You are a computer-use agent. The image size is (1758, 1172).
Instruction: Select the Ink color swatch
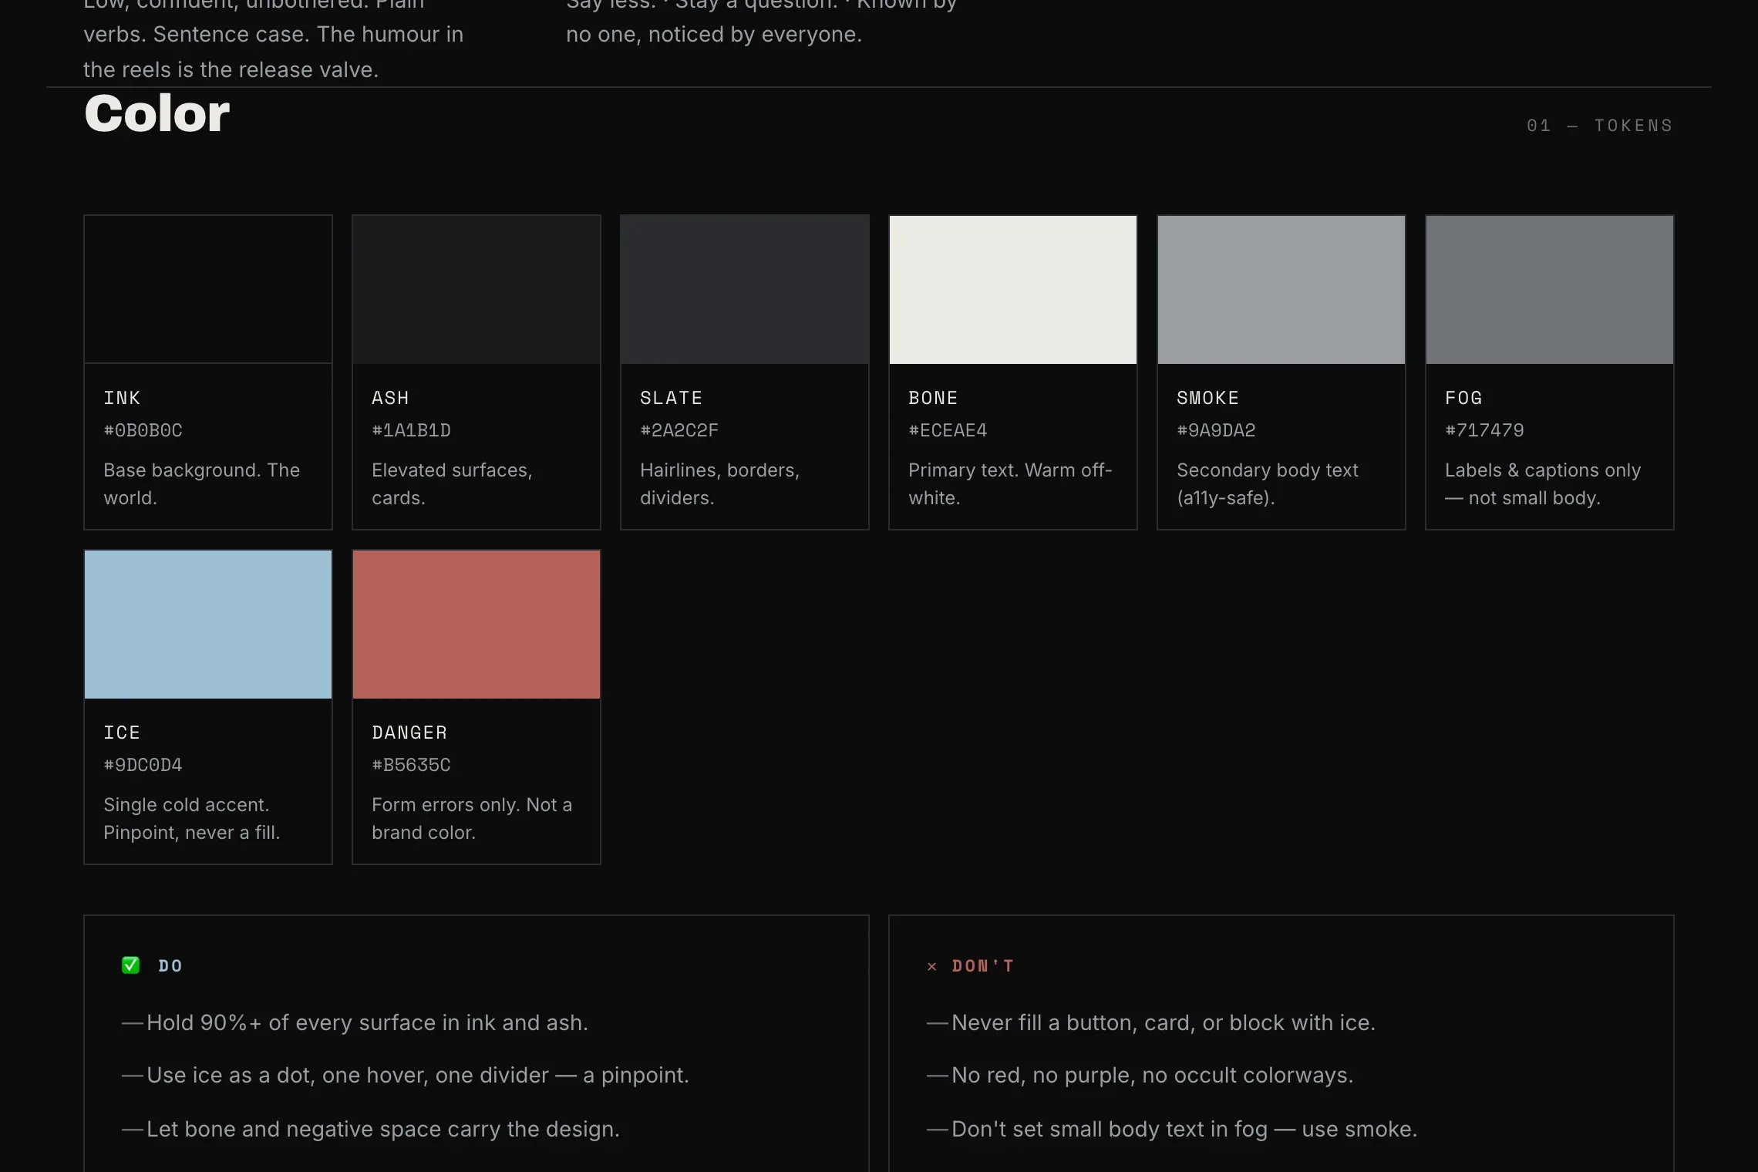pyautogui.click(x=208, y=289)
